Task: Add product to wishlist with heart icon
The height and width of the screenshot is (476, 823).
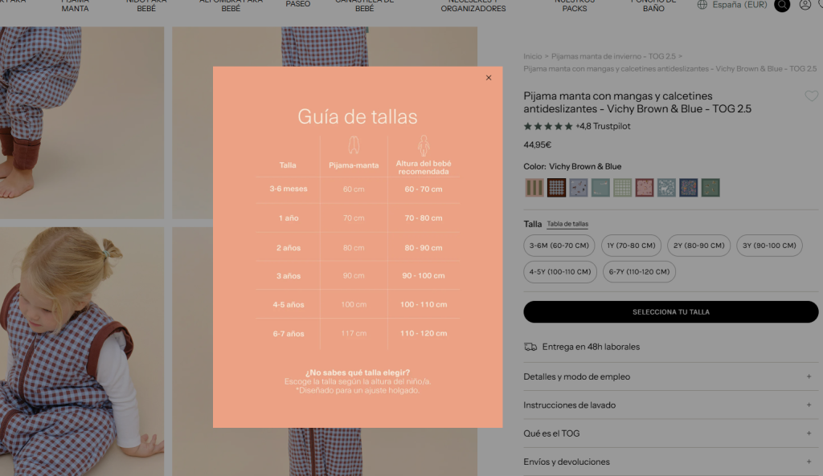Action: pos(811,96)
